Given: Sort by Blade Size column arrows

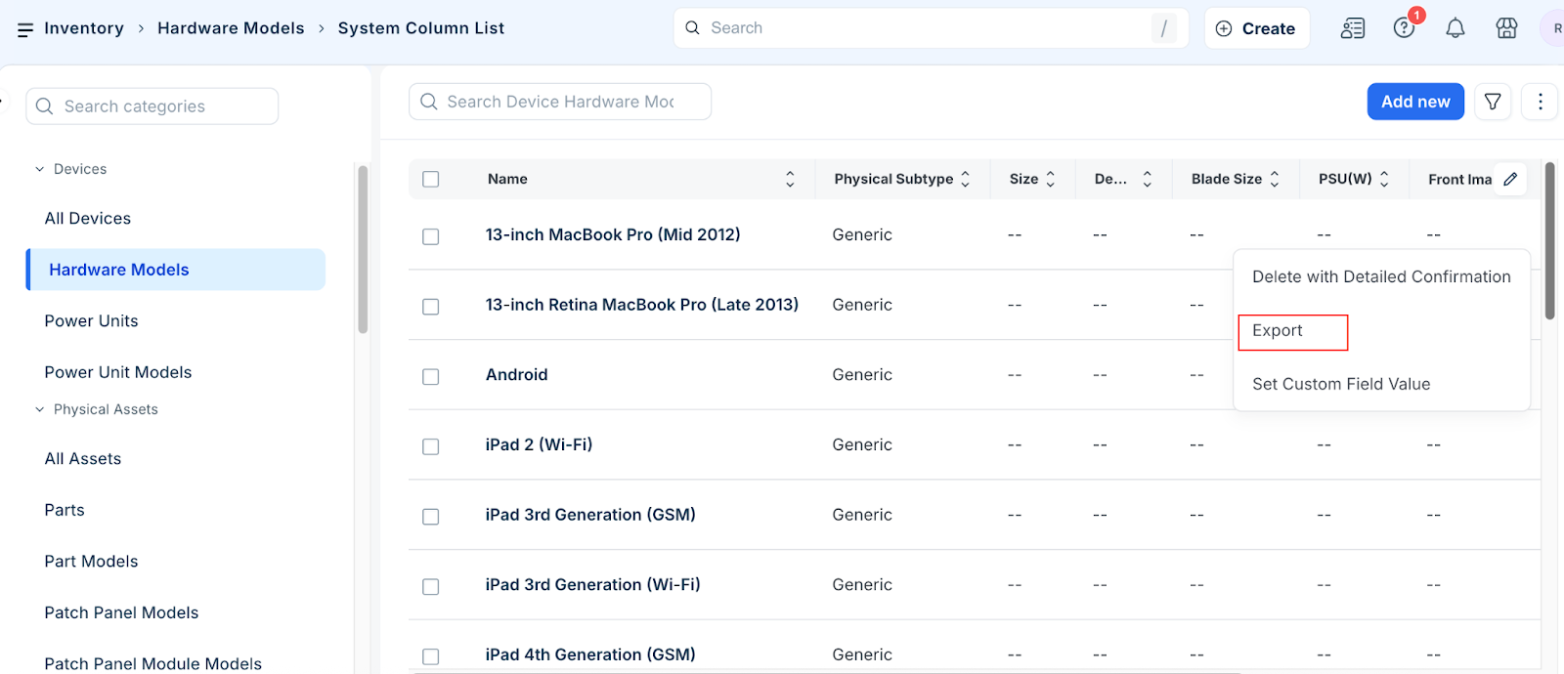Looking at the screenshot, I should pyautogui.click(x=1275, y=179).
